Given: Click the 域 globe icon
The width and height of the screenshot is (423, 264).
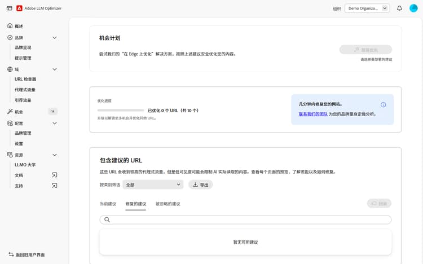Looking at the screenshot, I should [10, 69].
